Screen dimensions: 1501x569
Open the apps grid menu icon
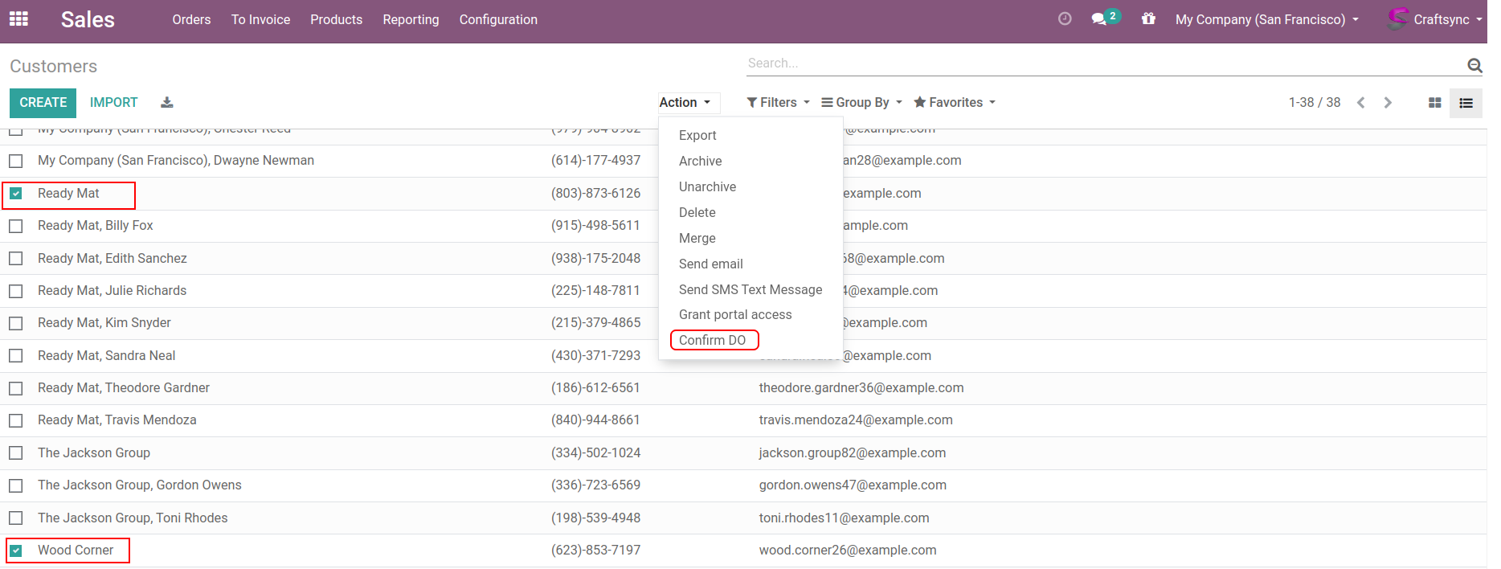[18, 18]
